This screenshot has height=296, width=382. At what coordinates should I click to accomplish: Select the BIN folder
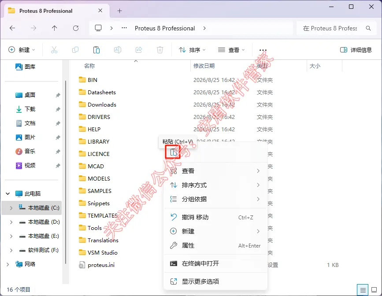pyautogui.click(x=88, y=80)
